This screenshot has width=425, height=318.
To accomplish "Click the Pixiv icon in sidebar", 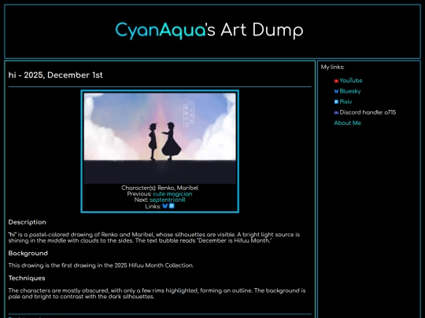I will point(336,102).
